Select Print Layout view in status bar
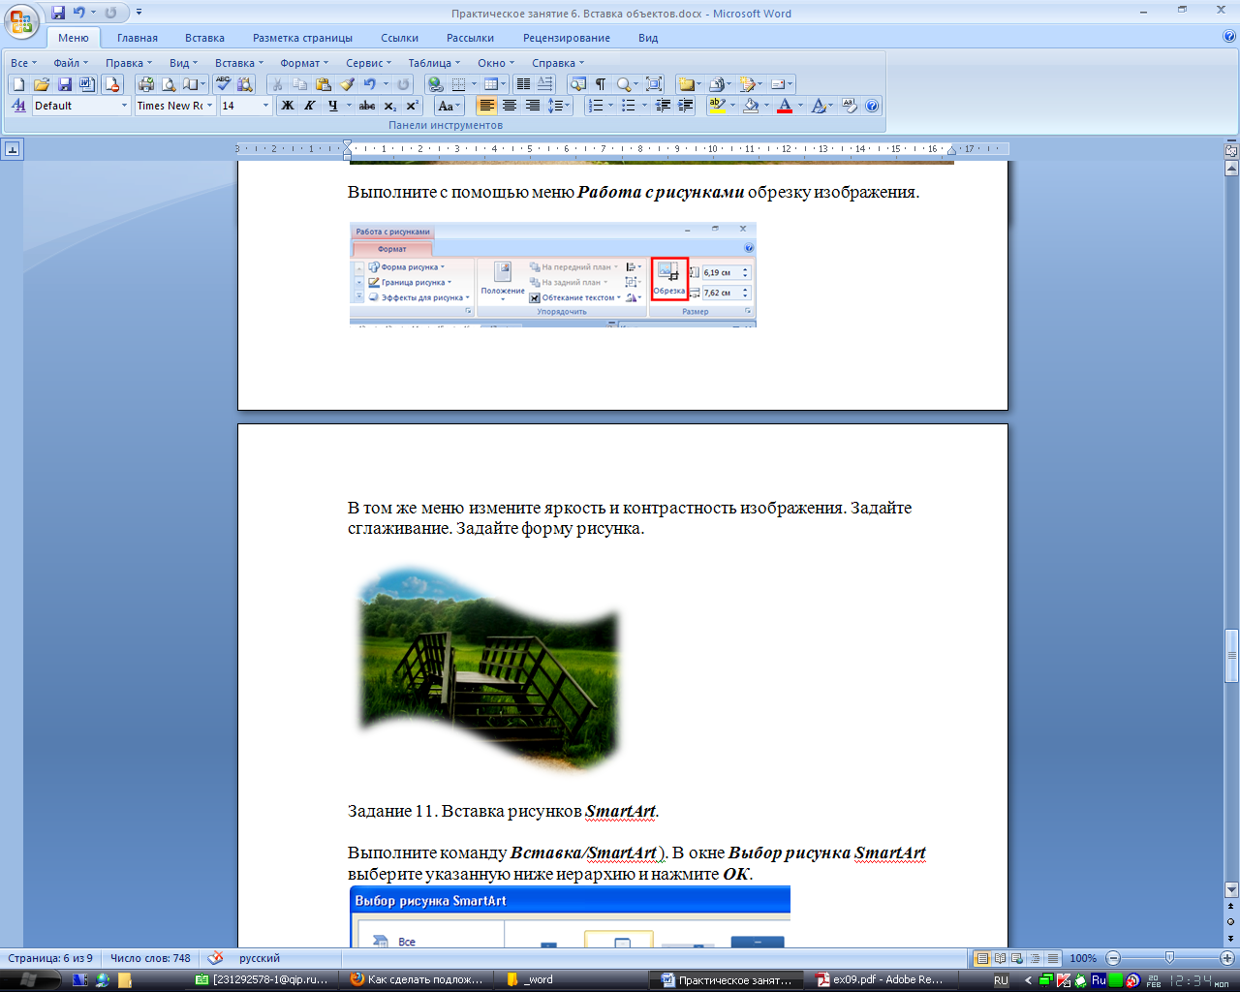Screen dimensions: 1240x992 point(982,958)
